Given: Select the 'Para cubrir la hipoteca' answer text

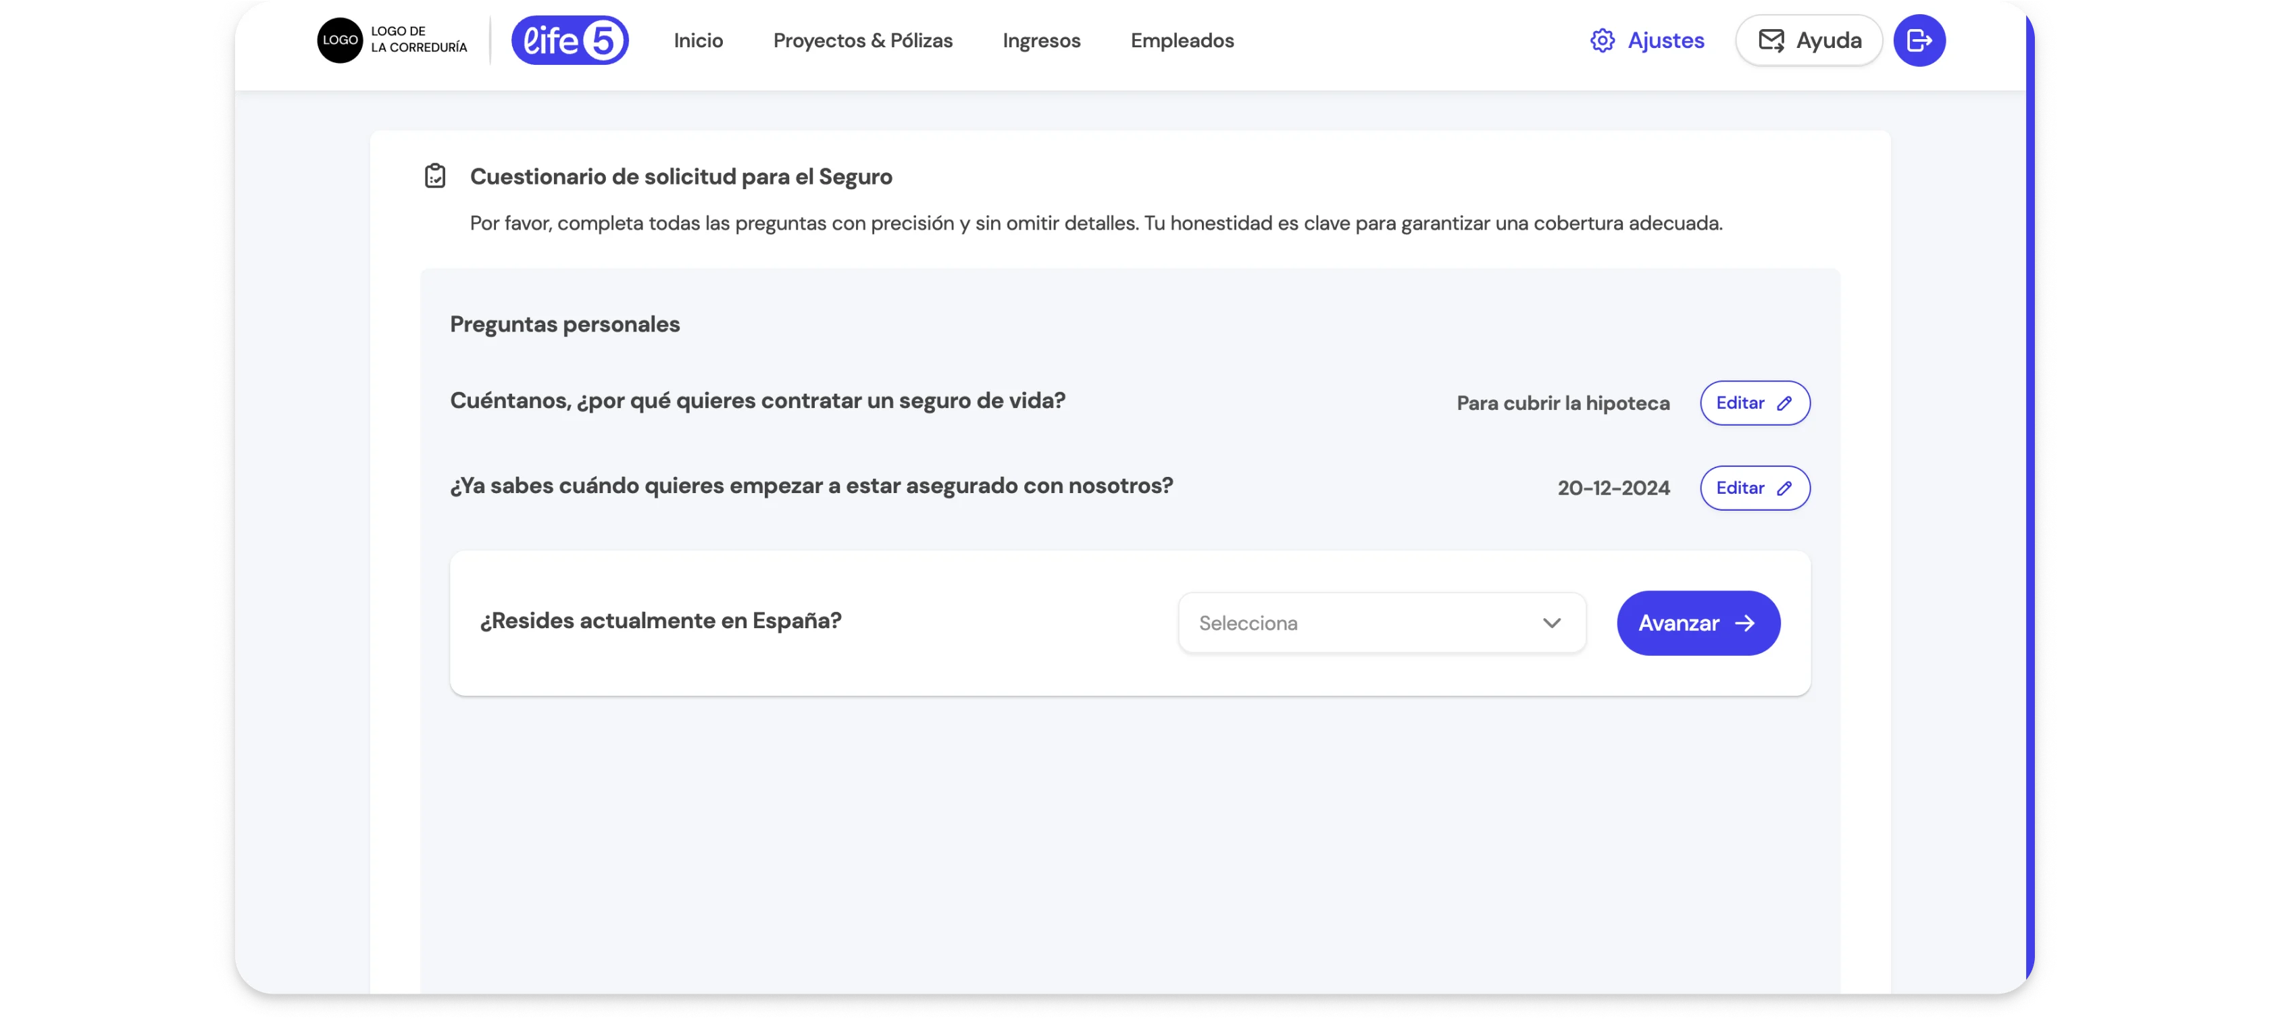Looking at the screenshot, I should (x=1563, y=404).
